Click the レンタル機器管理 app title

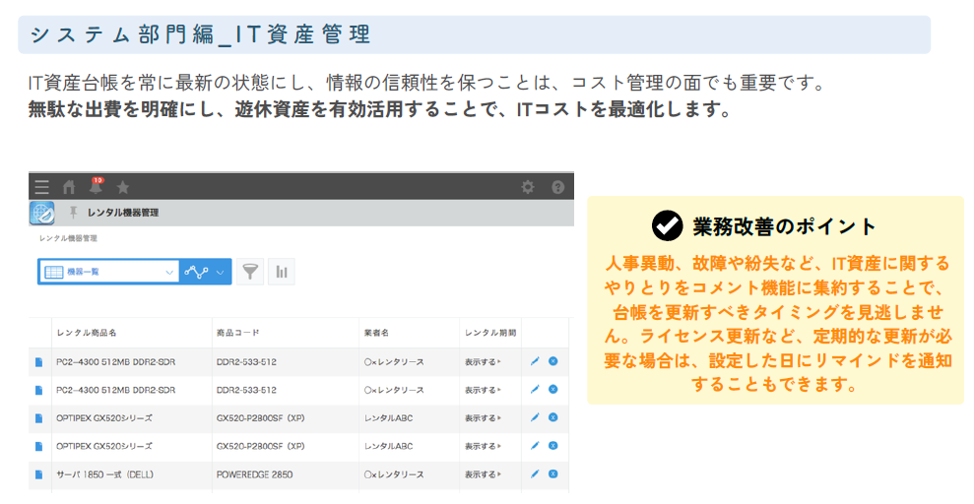coord(123,213)
